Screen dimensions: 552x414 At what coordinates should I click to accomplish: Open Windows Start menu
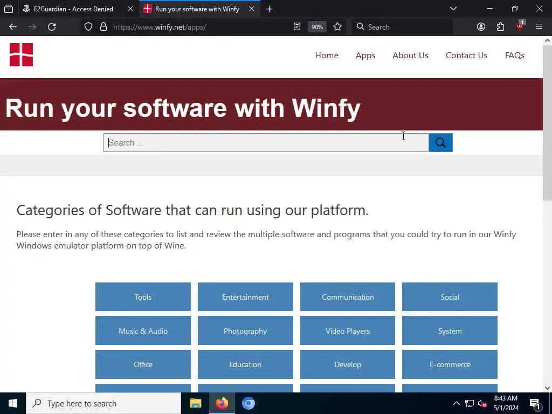point(13,403)
